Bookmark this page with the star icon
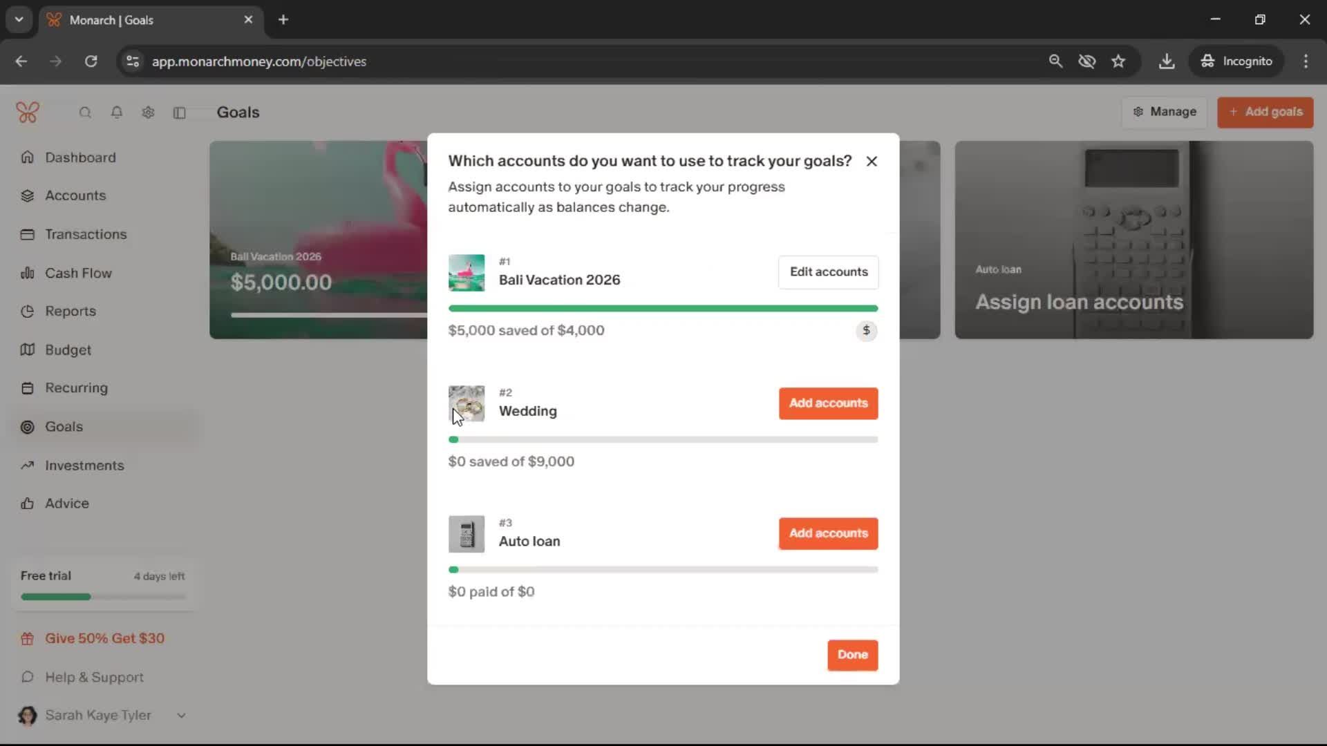The width and height of the screenshot is (1327, 746). (x=1118, y=61)
